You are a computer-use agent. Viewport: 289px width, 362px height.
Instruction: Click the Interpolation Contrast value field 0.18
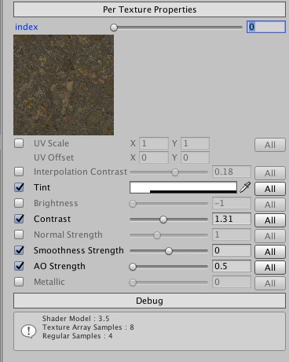pyautogui.click(x=232, y=172)
